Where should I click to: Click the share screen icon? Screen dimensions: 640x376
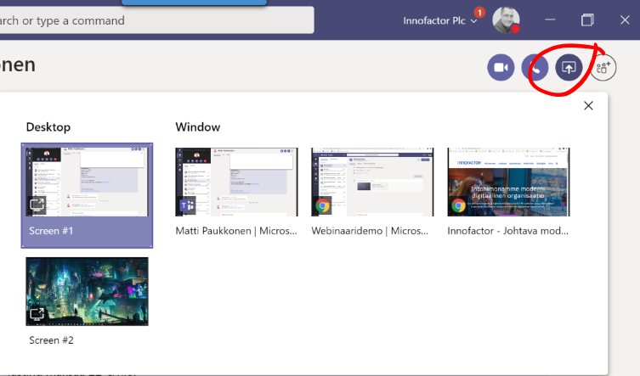pyautogui.click(x=569, y=67)
